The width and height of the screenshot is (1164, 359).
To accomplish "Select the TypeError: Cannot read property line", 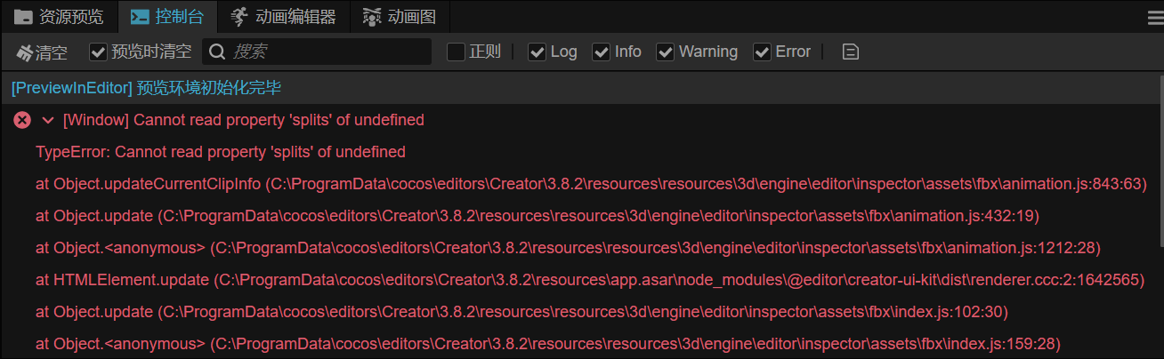I will [221, 152].
